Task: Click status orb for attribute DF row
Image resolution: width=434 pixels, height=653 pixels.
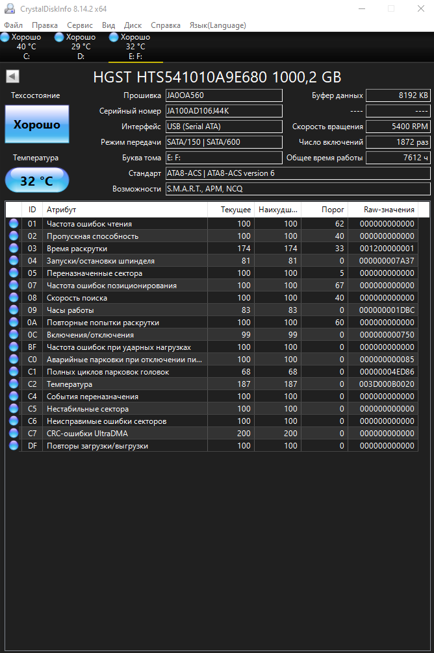Action: (14, 446)
